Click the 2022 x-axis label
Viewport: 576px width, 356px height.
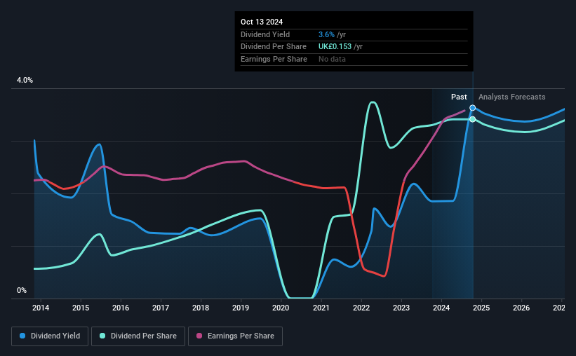click(x=361, y=308)
